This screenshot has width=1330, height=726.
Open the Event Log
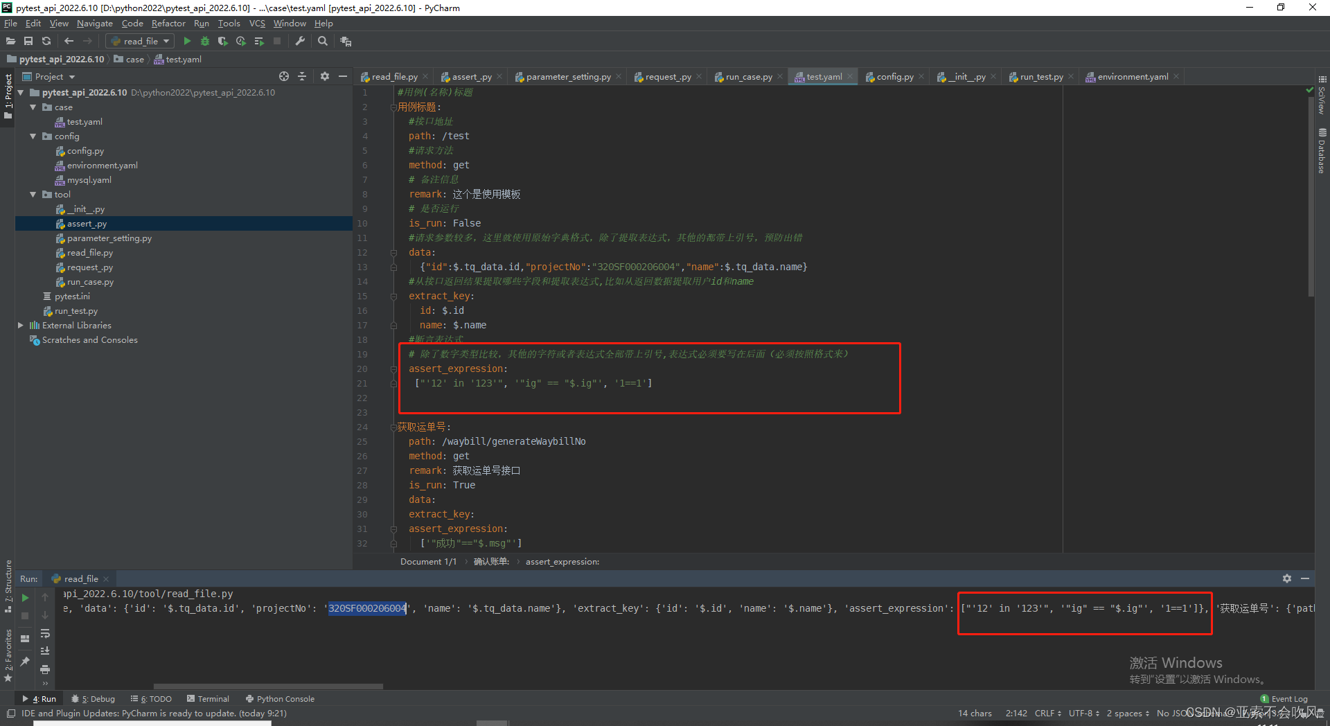coord(1284,699)
